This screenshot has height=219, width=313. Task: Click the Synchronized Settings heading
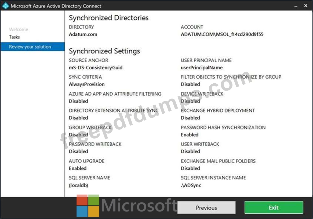pos(104,51)
